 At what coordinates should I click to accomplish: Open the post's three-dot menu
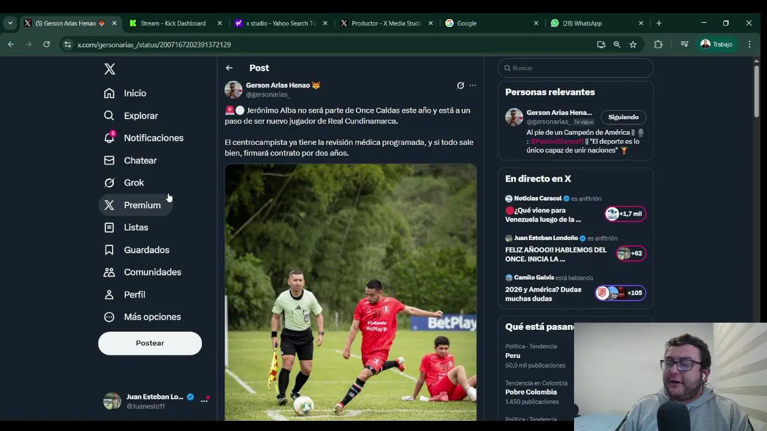[473, 86]
